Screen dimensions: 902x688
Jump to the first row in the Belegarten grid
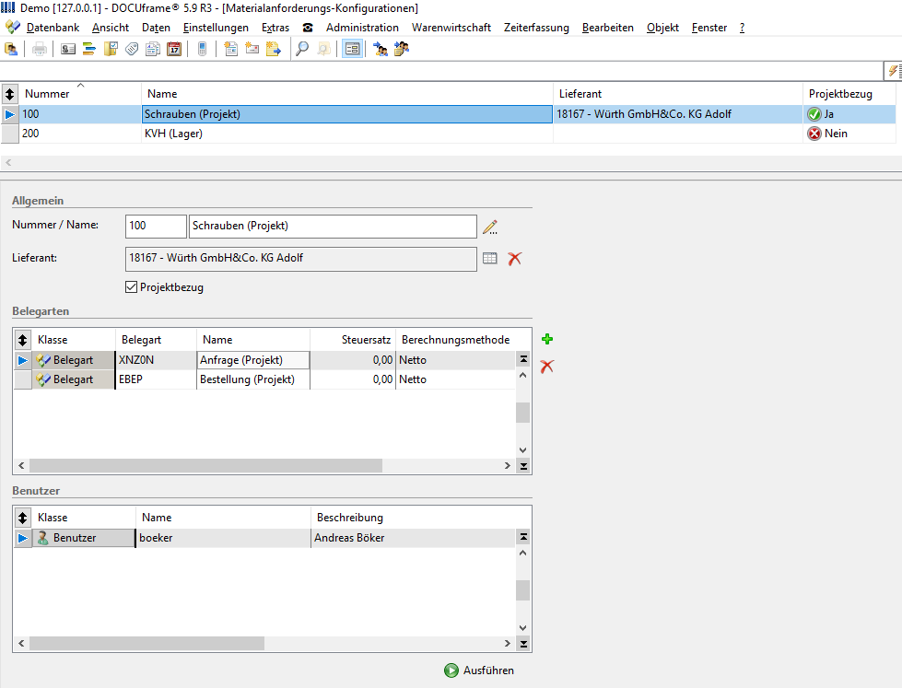(x=523, y=359)
